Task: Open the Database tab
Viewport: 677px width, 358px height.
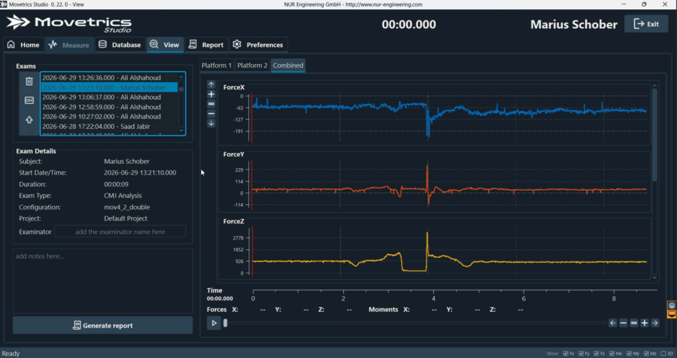Action: coord(120,44)
